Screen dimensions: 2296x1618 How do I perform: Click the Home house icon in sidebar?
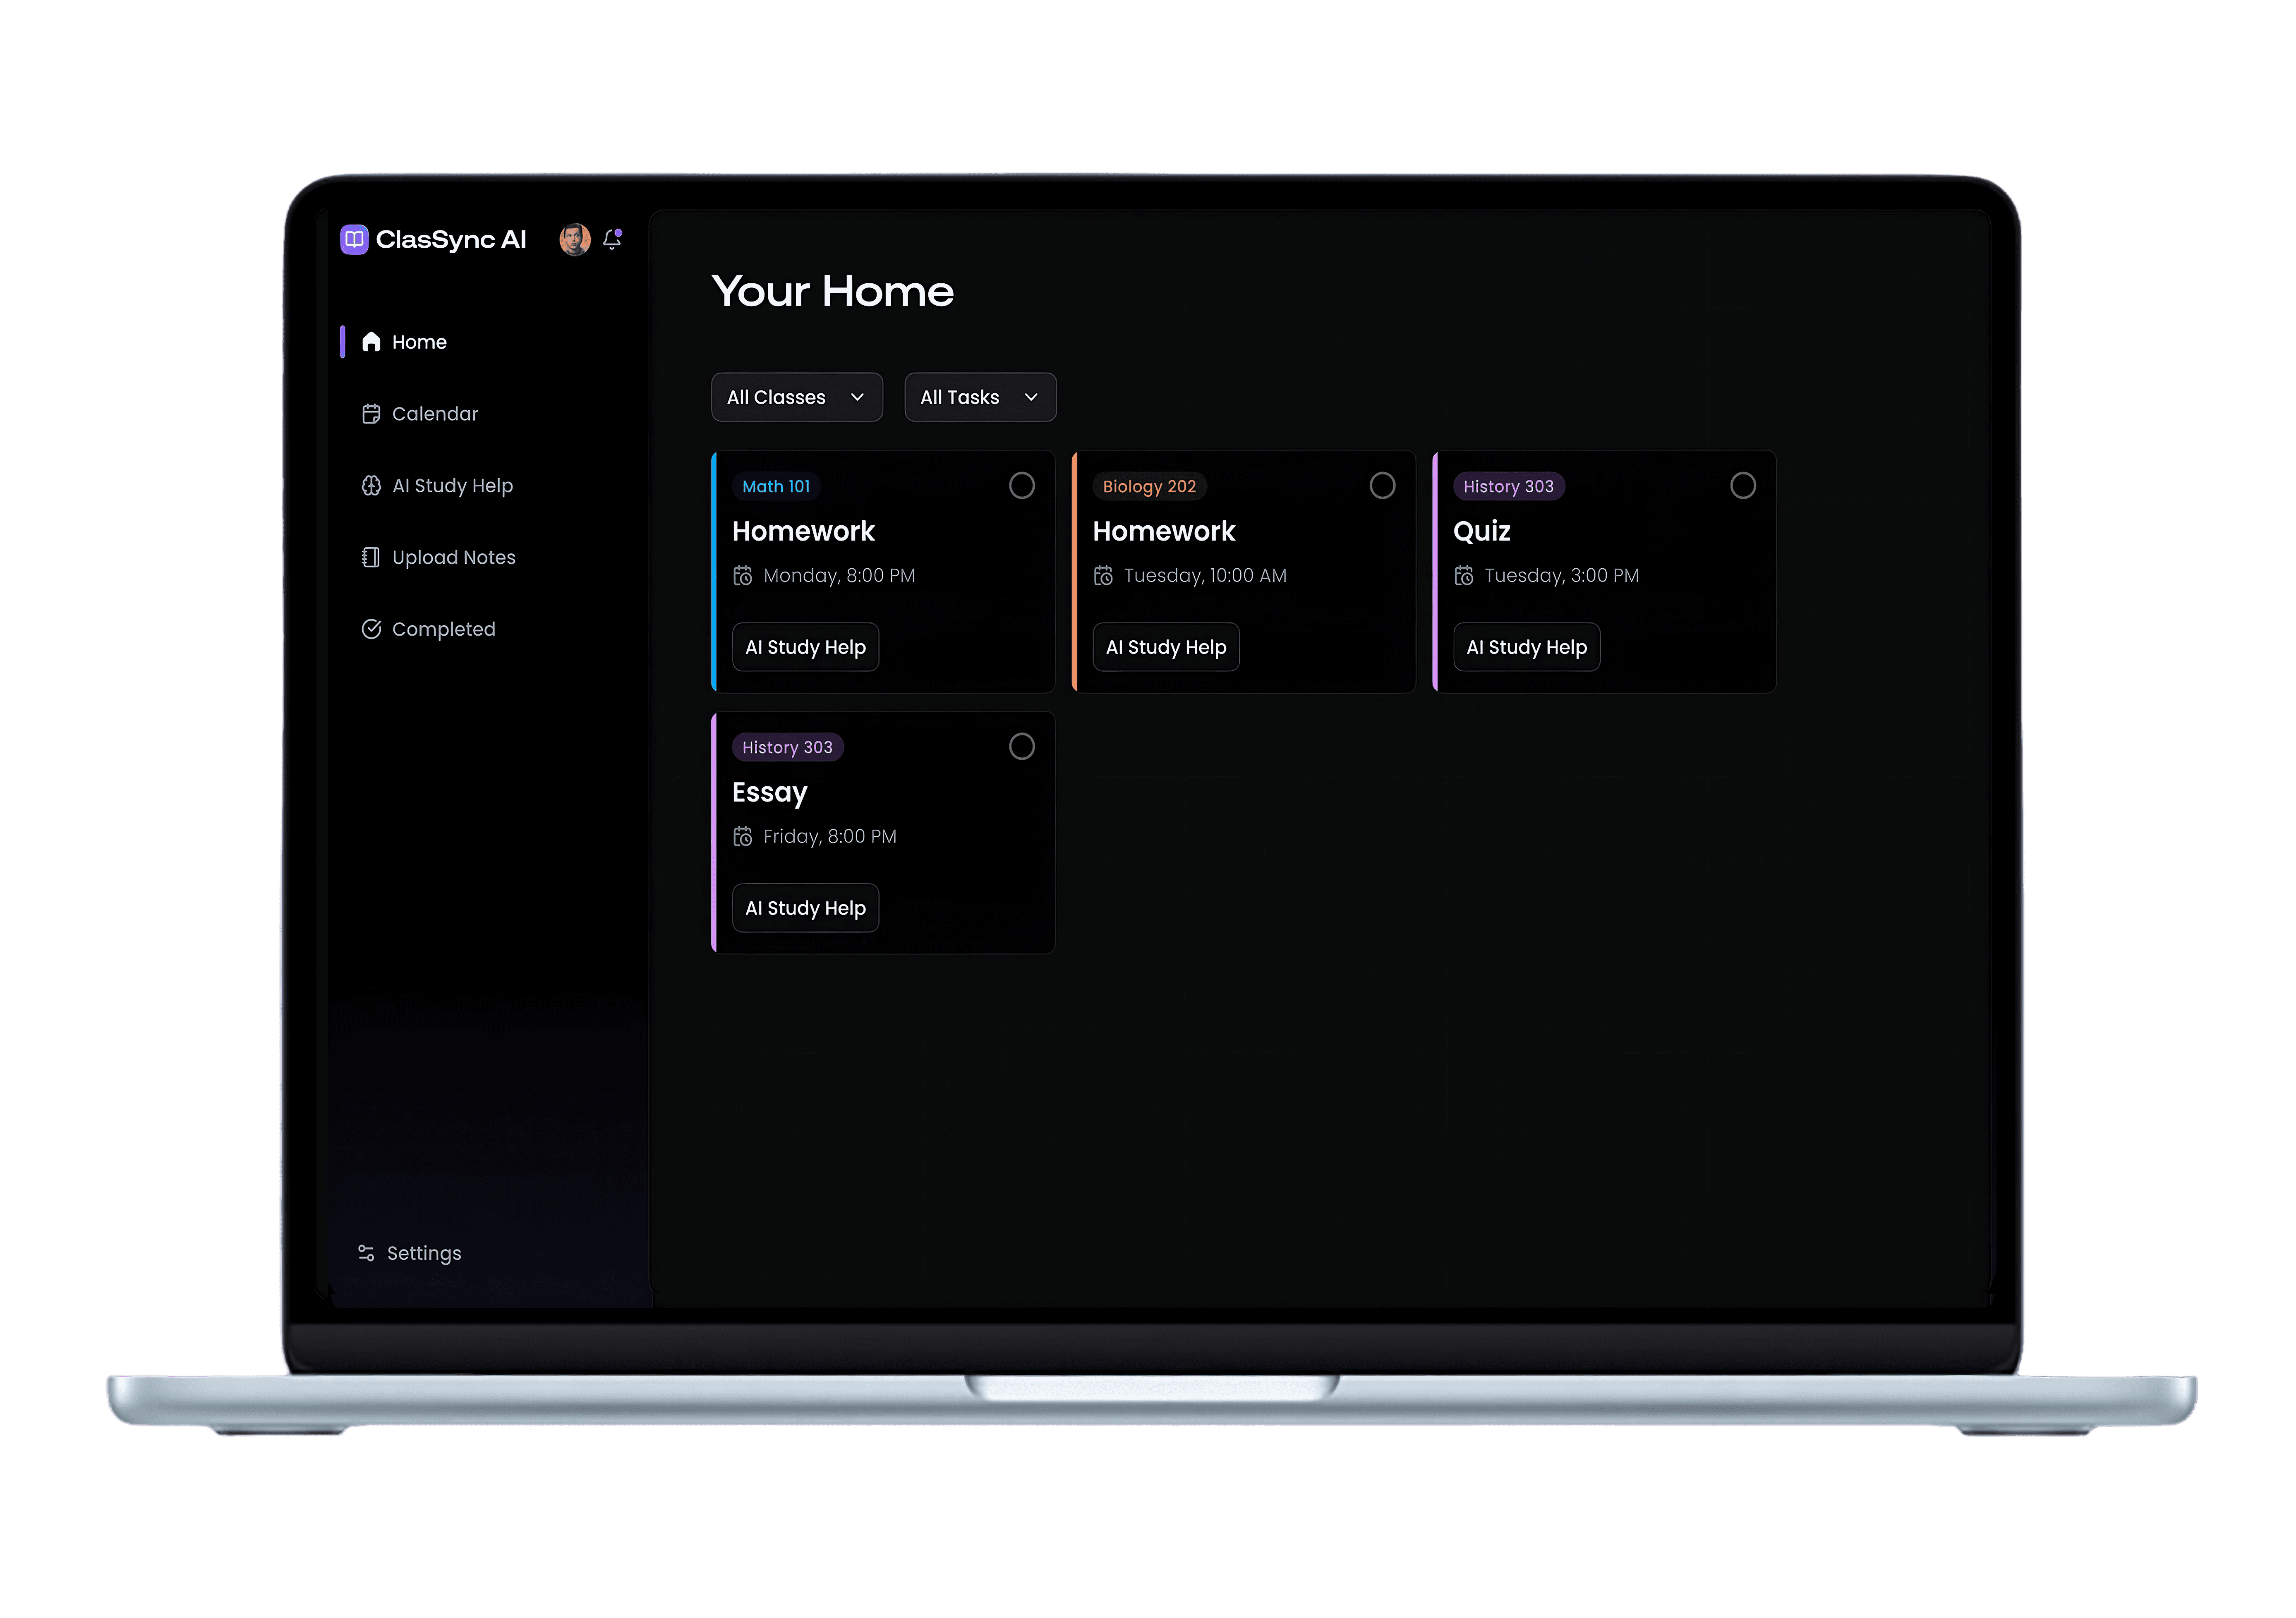(x=371, y=342)
